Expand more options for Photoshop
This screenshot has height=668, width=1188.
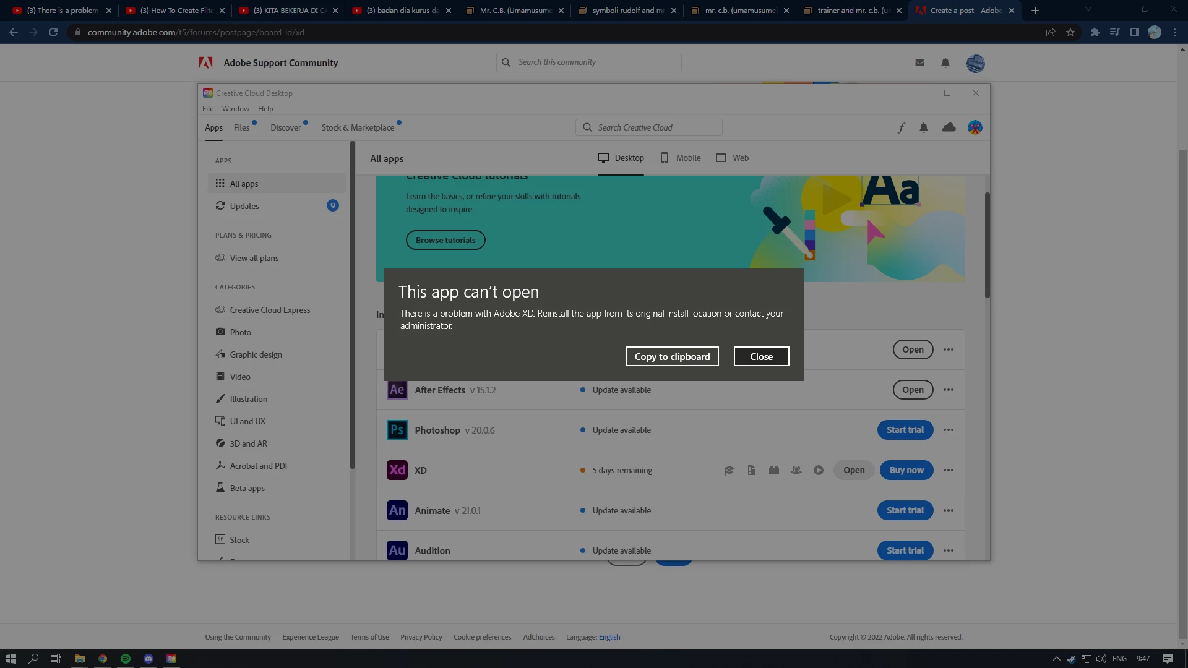(x=949, y=430)
